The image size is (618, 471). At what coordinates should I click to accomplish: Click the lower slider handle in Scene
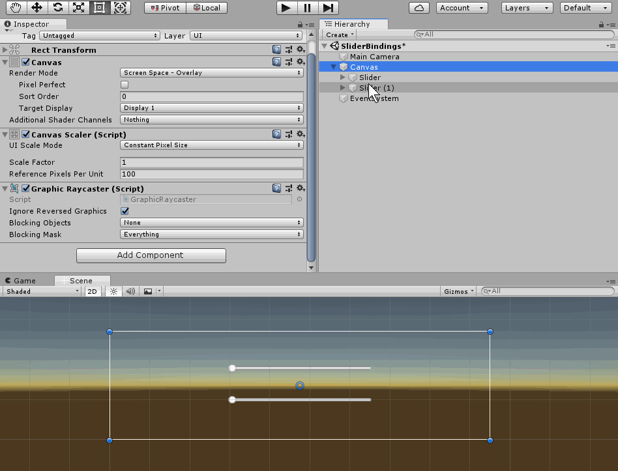(232, 400)
